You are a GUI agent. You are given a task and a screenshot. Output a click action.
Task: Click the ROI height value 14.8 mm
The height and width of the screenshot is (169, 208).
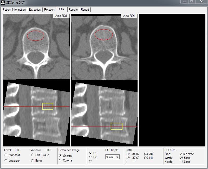(x=185, y=162)
